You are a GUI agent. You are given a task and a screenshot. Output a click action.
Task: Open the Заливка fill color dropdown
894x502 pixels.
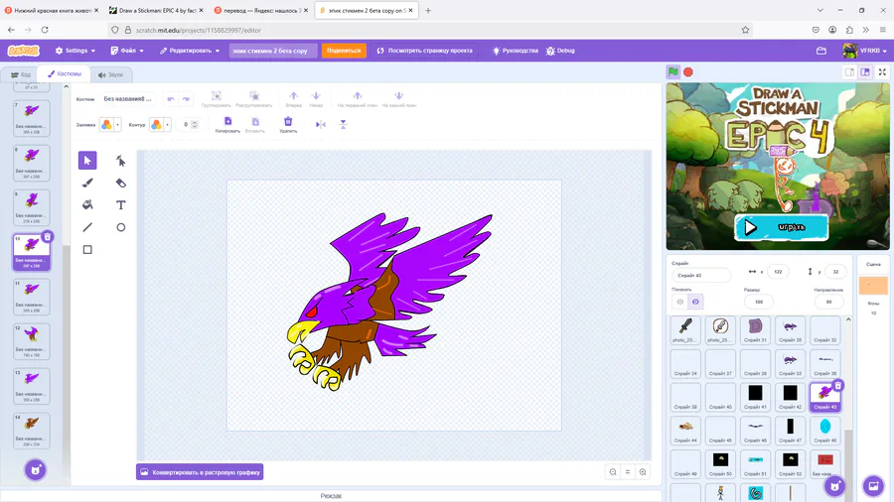(x=117, y=125)
